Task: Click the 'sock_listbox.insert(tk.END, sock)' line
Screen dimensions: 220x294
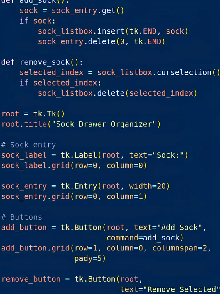Action: point(113,31)
